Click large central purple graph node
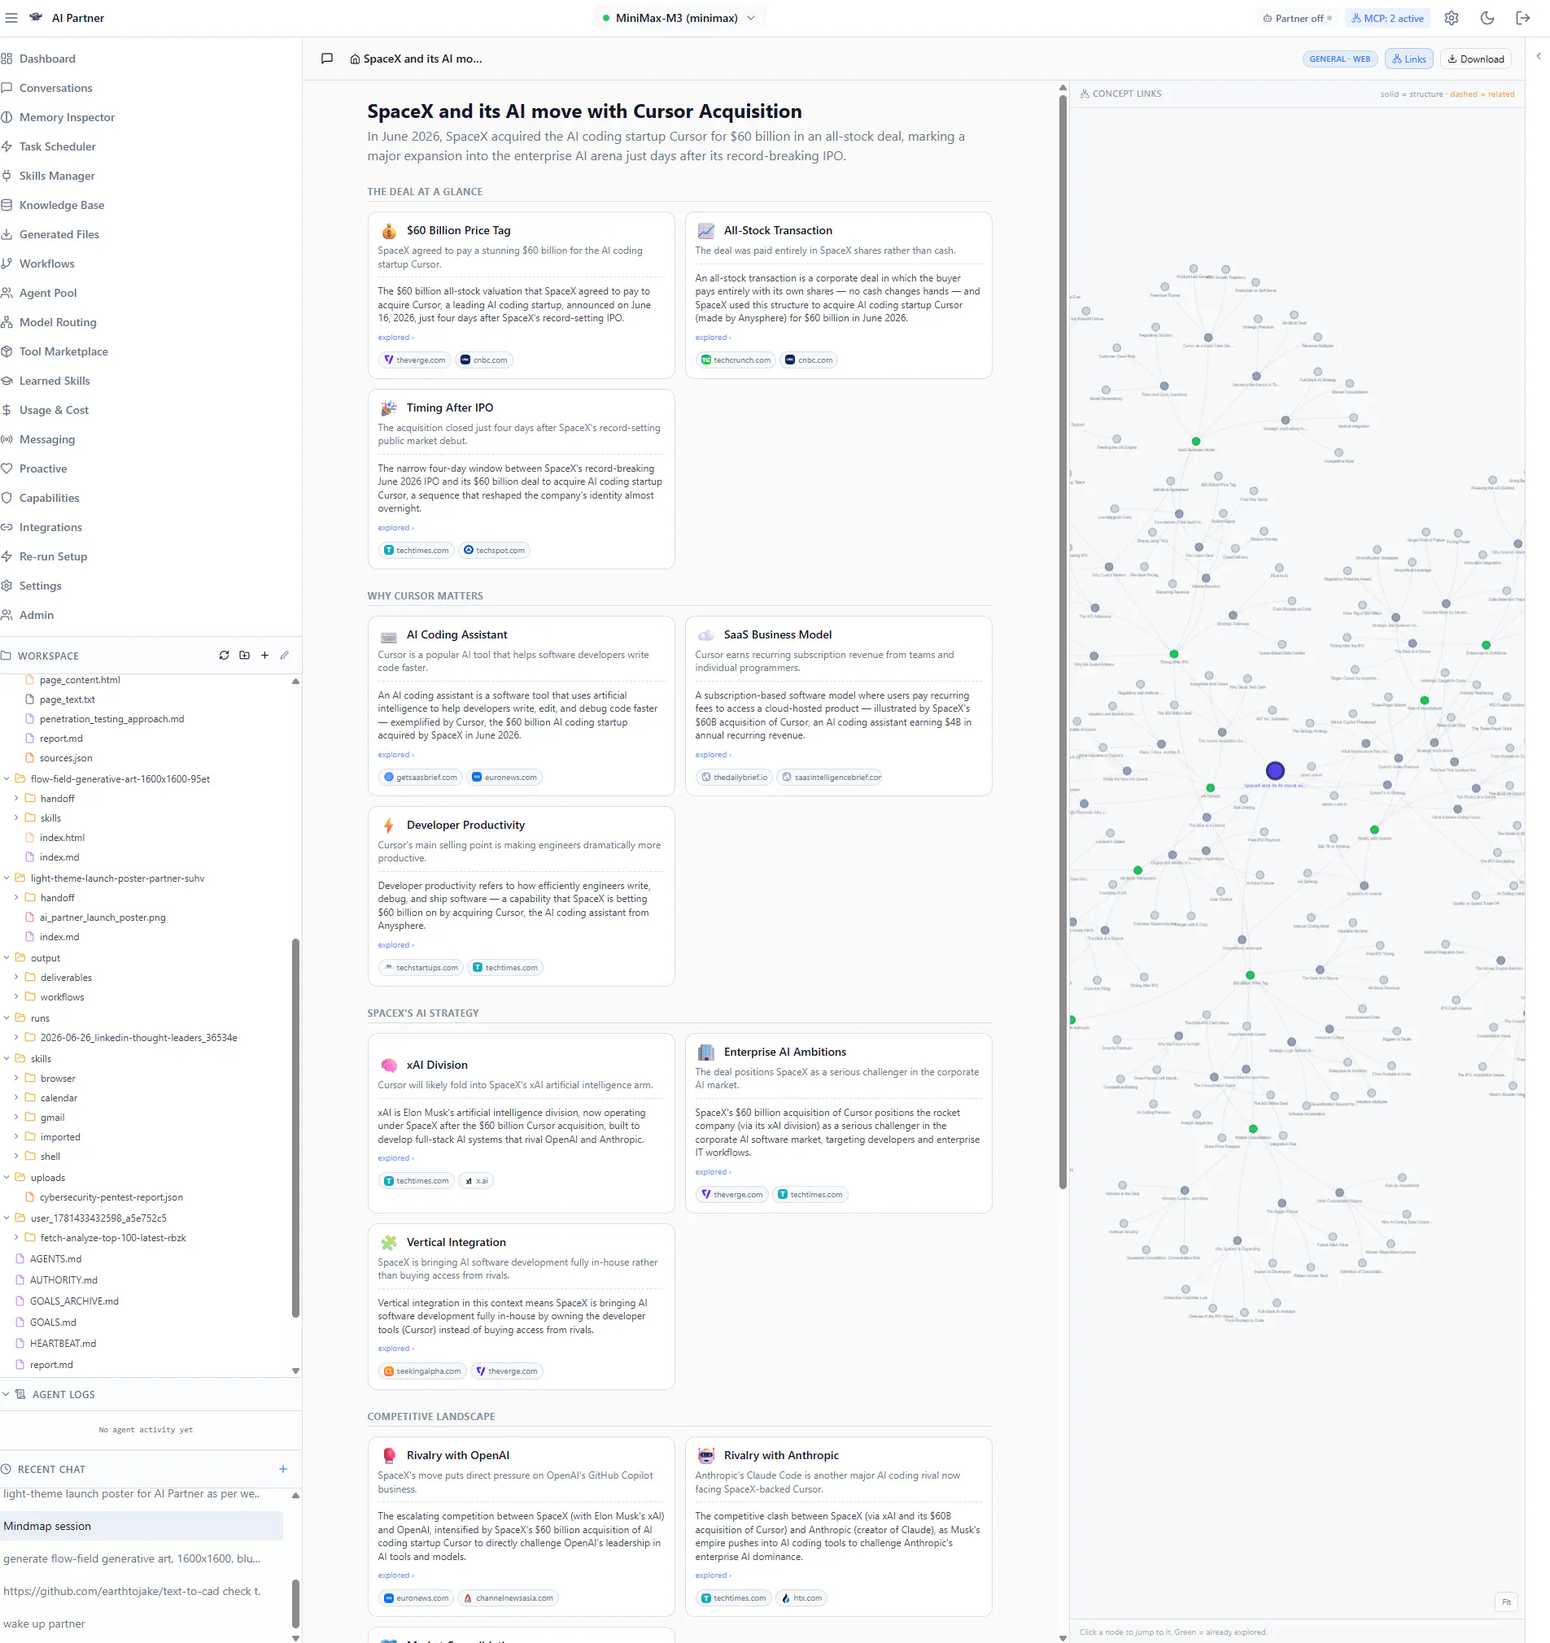 pyautogui.click(x=1275, y=770)
